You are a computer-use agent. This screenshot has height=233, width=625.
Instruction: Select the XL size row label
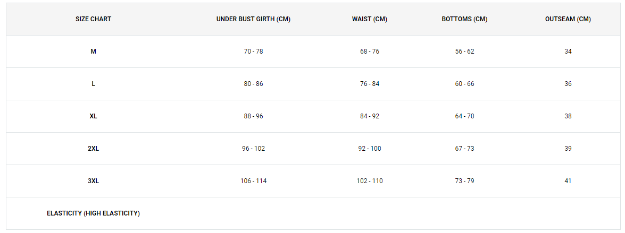point(93,116)
